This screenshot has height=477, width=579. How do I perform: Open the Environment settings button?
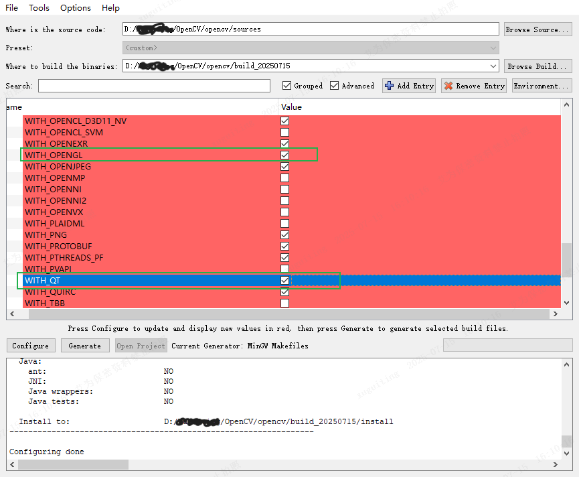[x=542, y=86]
